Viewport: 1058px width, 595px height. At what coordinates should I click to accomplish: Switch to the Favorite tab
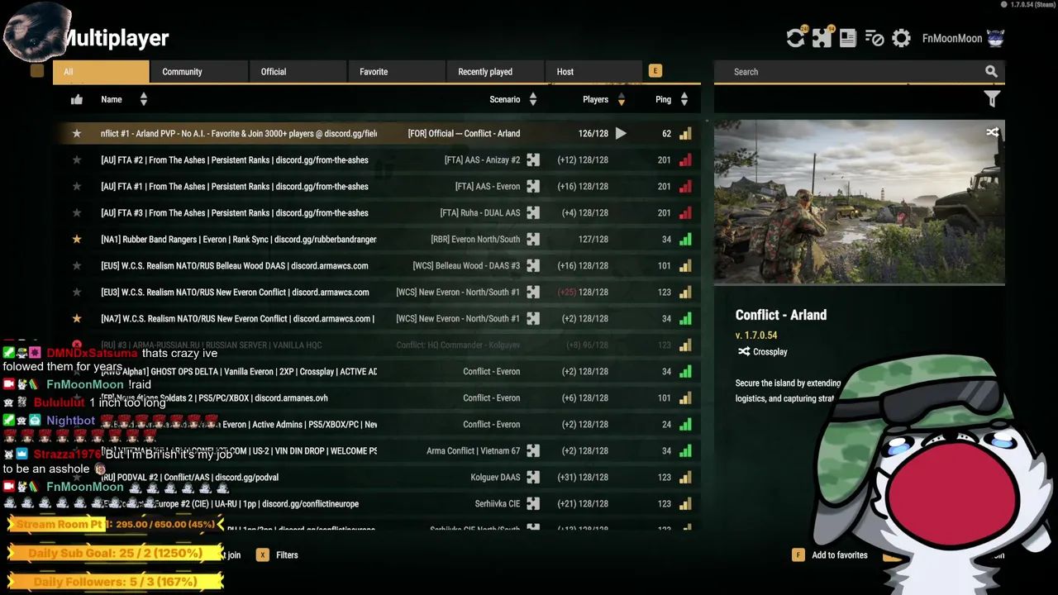(397, 72)
